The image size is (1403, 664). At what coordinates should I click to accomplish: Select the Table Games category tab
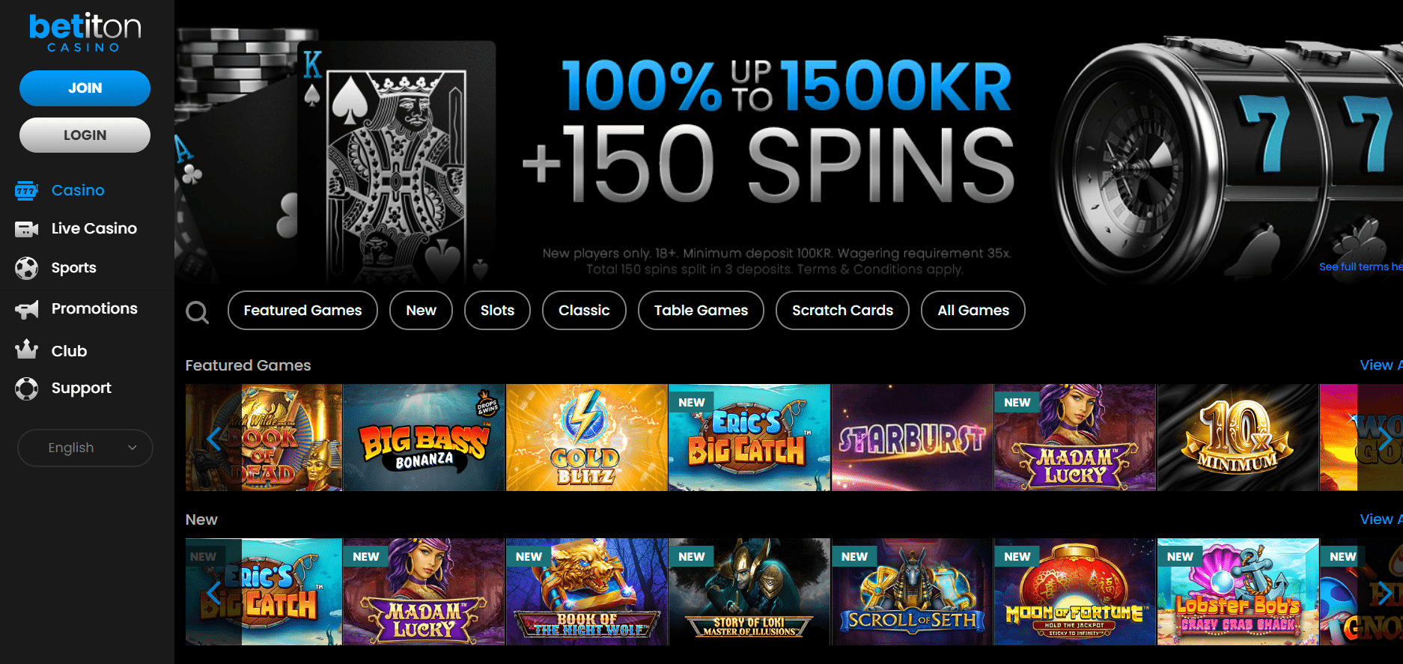(x=701, y=310)
